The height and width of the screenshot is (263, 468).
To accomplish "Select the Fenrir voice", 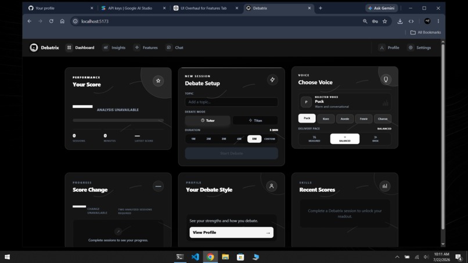I will coord(363,118).
